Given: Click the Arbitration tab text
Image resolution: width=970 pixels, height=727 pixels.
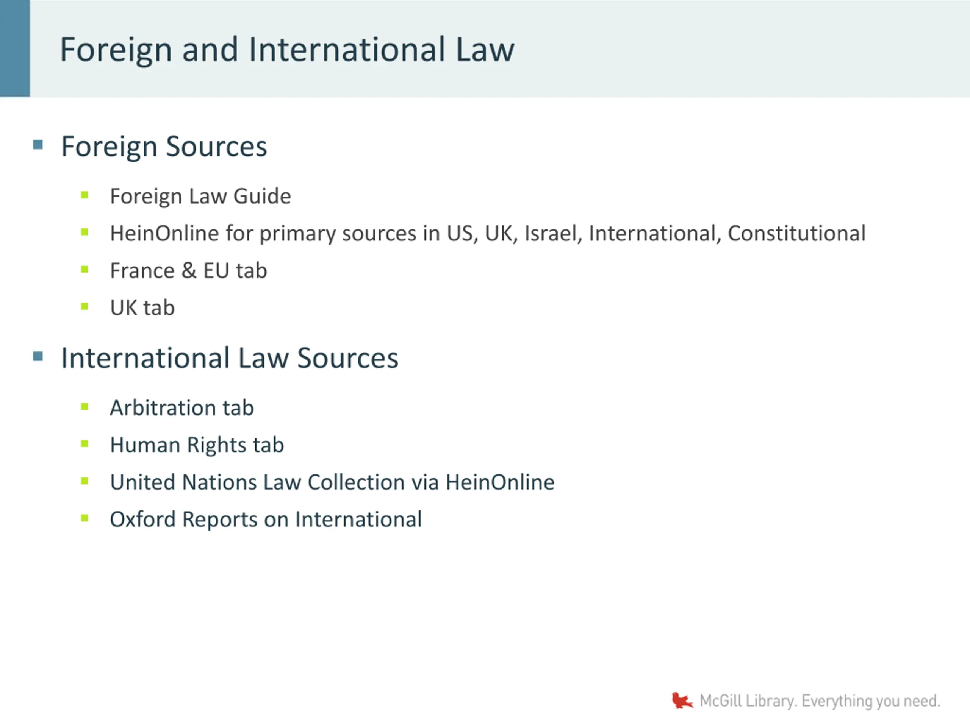Looking at the screenshot, I should tap(181, 408).
